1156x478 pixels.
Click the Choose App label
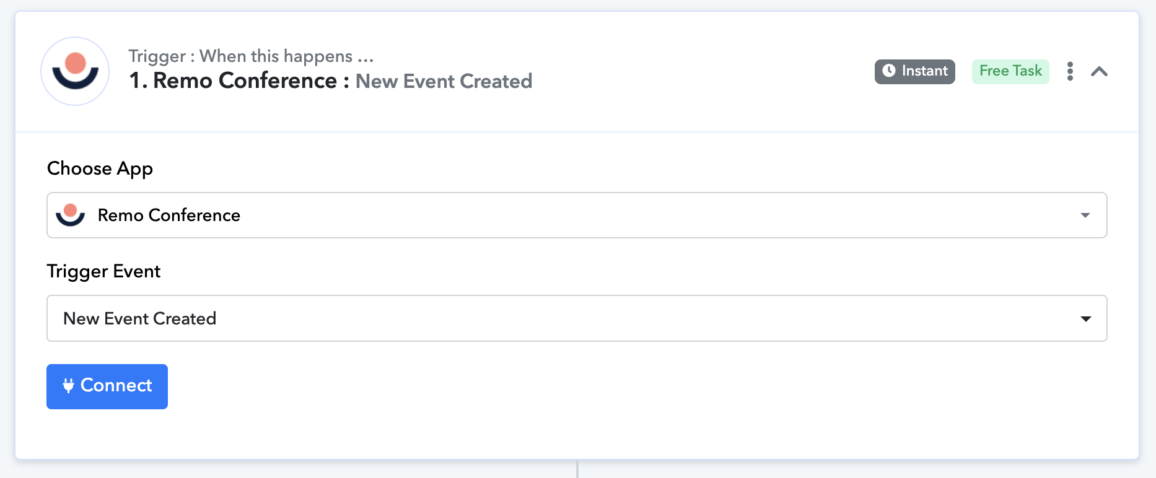pyautogui.click(x=100, y=168)
